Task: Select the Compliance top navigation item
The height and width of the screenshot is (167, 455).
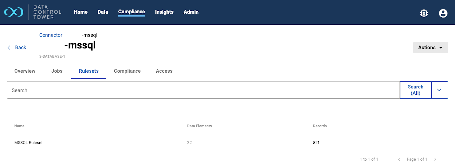Action: [132, 12]
